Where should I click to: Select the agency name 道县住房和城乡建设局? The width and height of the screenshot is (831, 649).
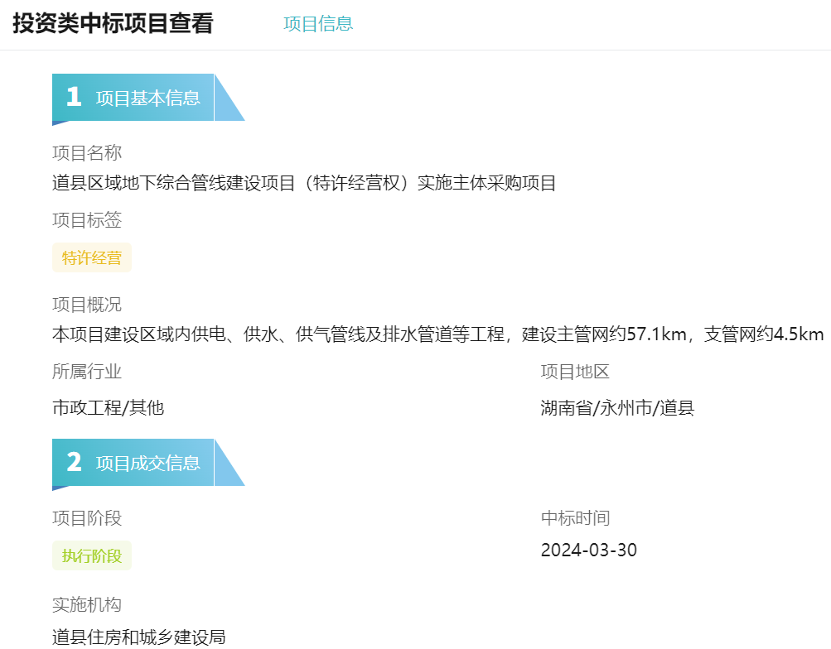139,637
